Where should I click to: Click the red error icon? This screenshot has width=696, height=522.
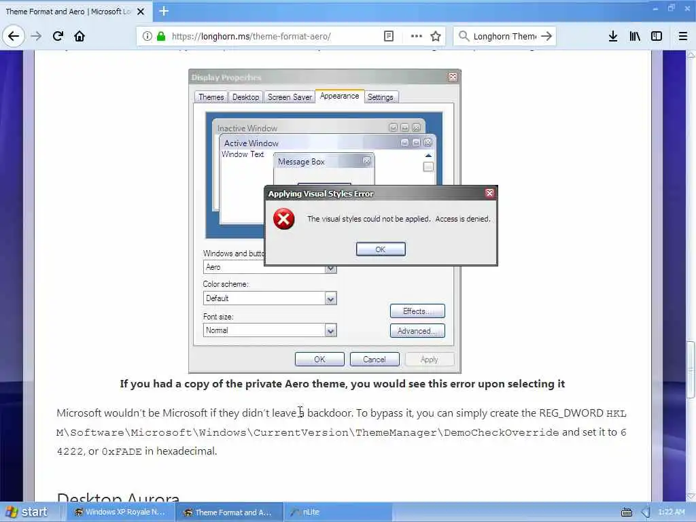click(x=283, y=219)
